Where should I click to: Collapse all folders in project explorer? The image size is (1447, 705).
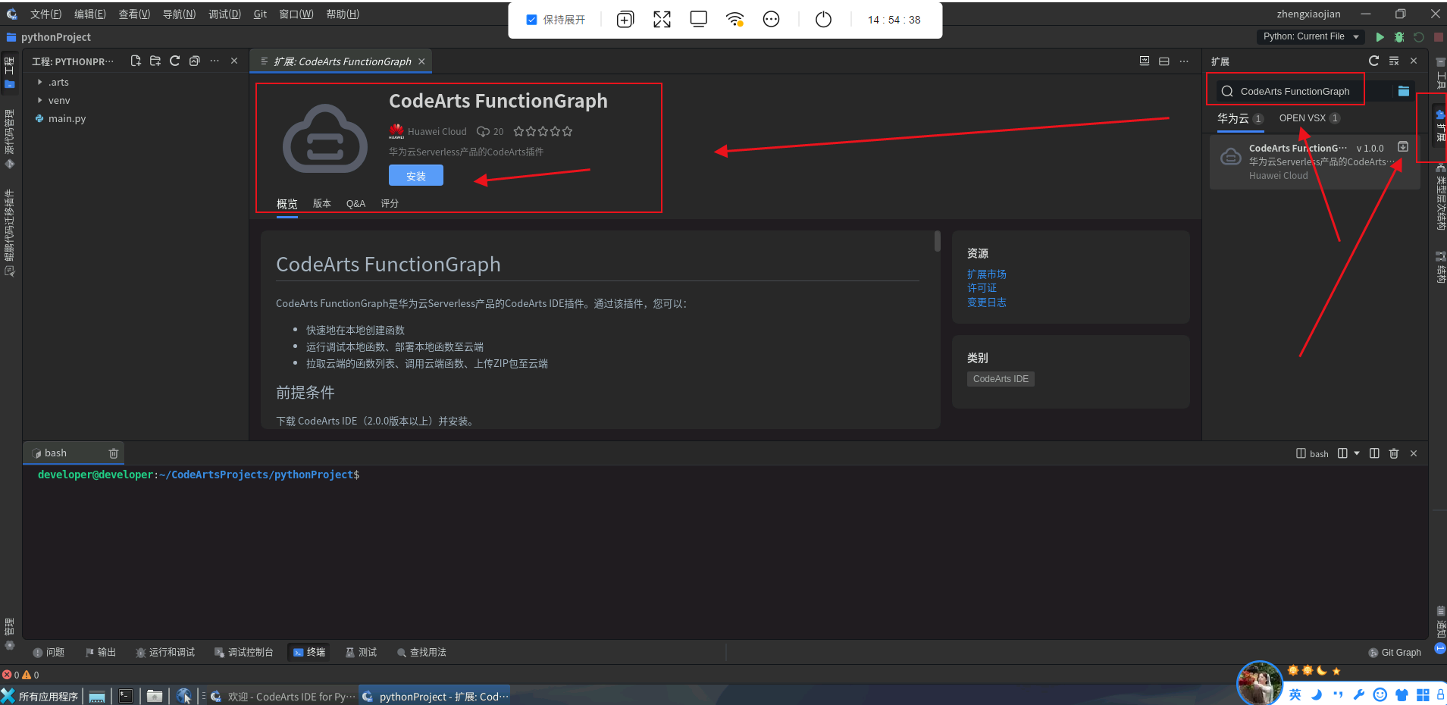195,61
